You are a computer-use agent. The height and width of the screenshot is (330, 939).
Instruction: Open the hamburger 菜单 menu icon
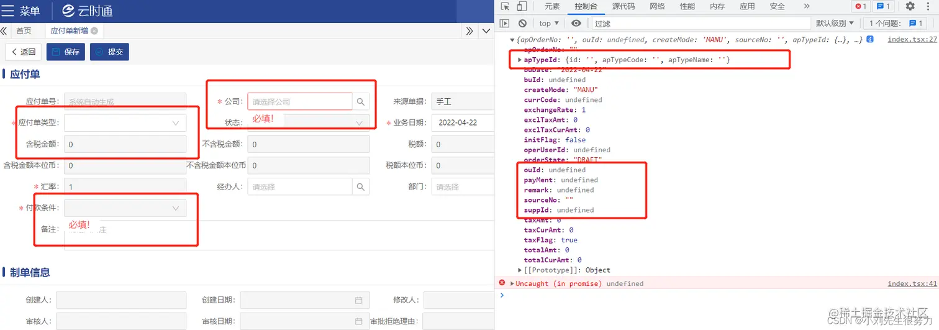[8, 11]
